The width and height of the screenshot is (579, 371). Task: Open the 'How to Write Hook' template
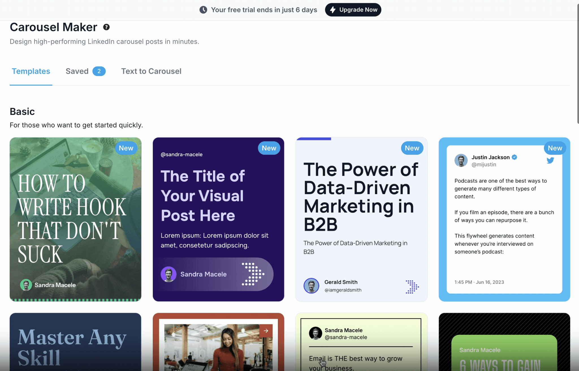click(75, 219)
